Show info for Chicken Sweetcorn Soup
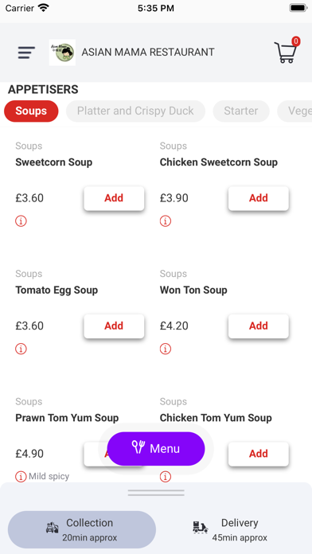 click(x=166, y=221)
